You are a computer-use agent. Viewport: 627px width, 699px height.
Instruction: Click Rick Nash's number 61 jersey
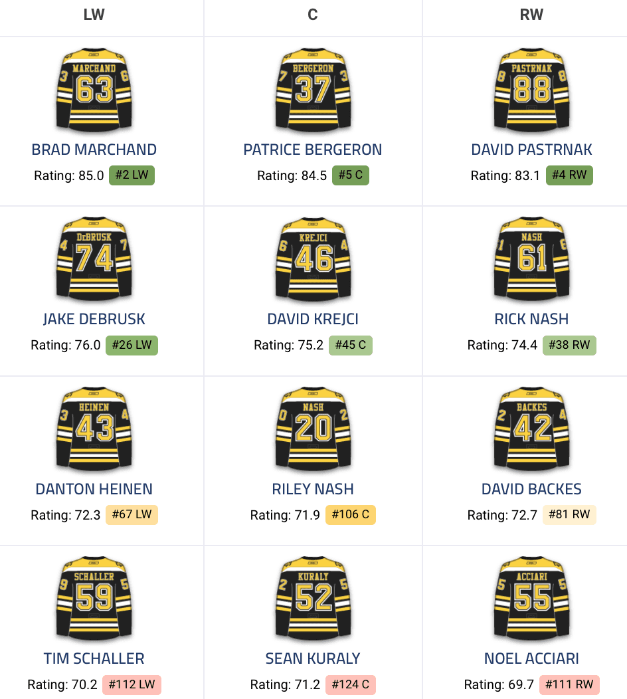[x=531, y=259]
